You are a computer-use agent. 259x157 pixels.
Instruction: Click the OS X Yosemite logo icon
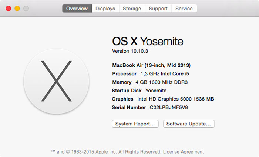click(56, 81)
